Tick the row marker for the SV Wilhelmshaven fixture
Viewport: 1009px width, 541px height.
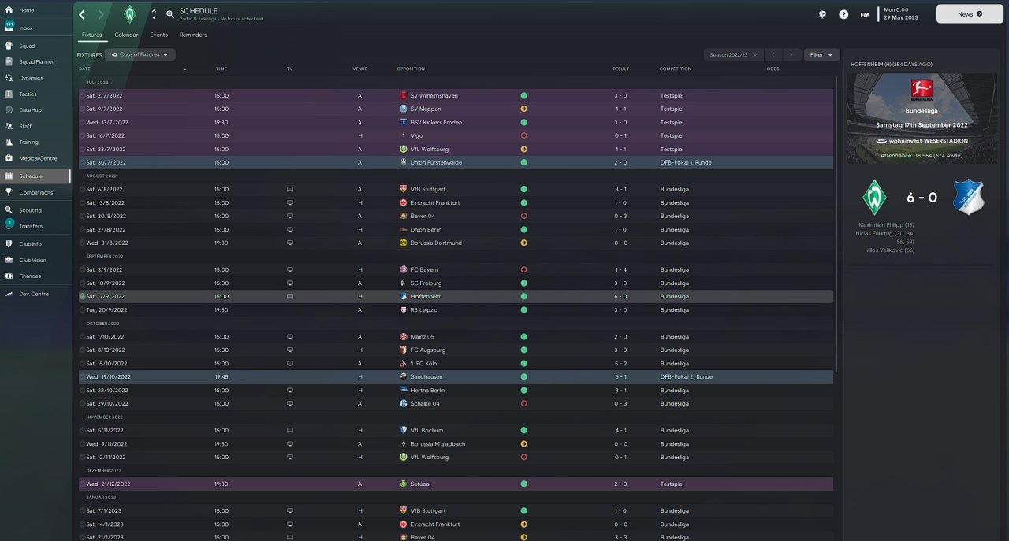pos(82,95)
